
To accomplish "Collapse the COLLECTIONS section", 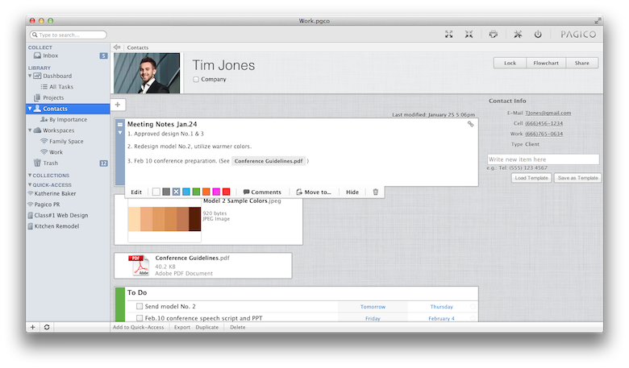I will (30, 175).
